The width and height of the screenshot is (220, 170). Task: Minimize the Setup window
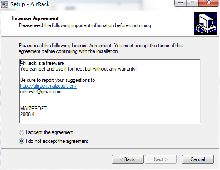coord(181,3)
